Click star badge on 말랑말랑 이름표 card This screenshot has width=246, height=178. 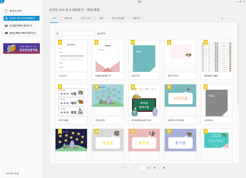(206, 42)
